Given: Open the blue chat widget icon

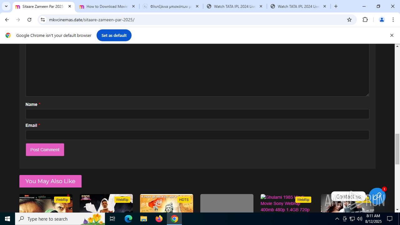Looking at the screenshot, I should tap(377, 196).
